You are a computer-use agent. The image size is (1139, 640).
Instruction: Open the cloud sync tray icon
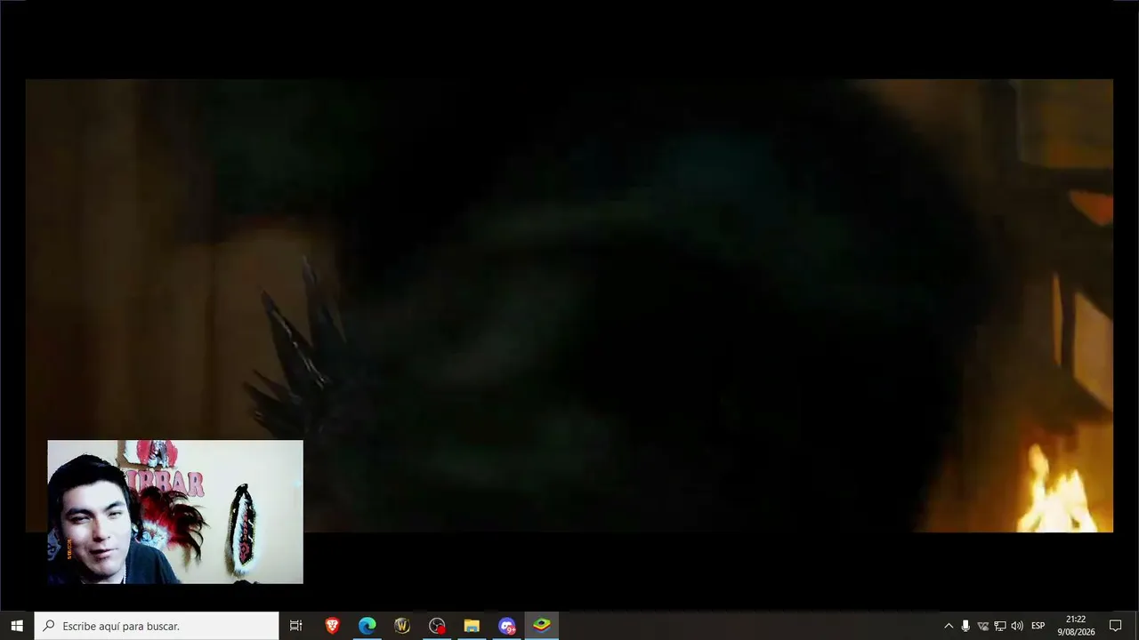pyautogui.click(x=982, y=626)
